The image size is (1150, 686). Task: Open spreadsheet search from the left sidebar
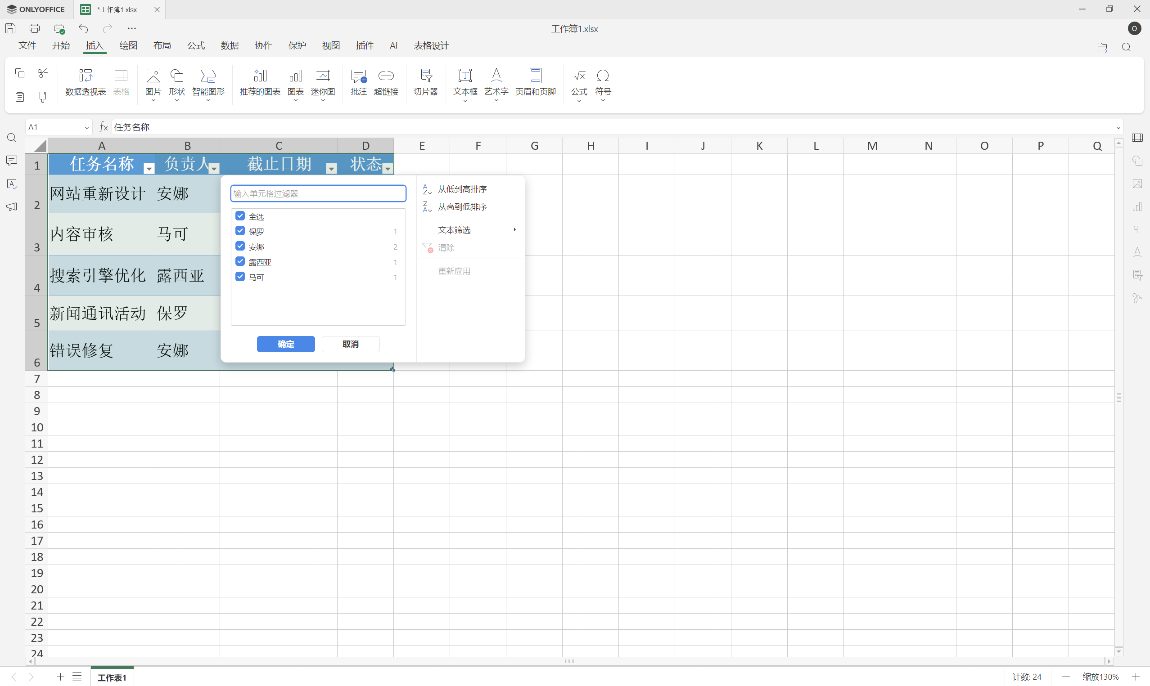tap(11, 137)
